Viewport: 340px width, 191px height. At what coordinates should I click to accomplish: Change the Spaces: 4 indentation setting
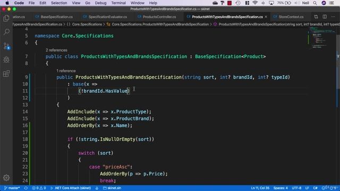(280, 188)
